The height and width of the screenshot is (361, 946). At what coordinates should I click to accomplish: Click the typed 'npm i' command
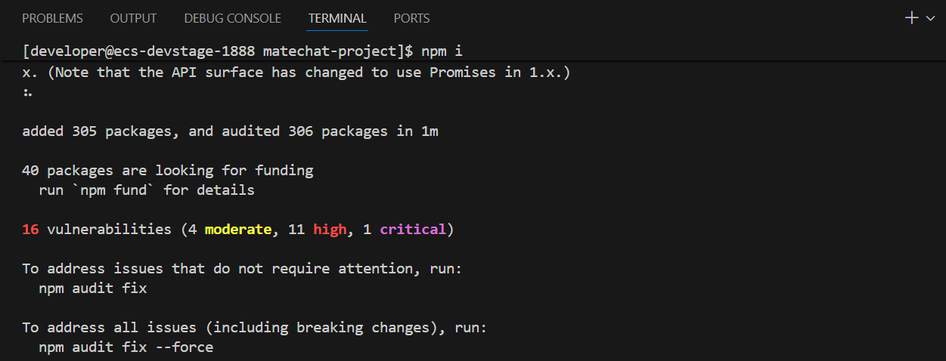point(442,51)
